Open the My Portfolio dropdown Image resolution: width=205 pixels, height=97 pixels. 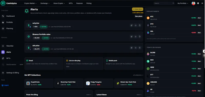183,3
